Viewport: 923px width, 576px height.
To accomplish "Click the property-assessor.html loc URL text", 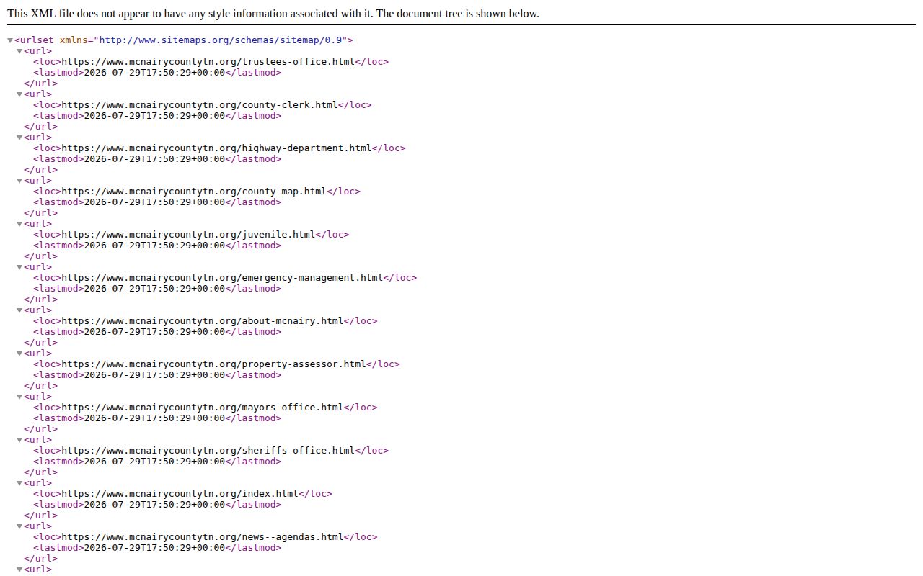I will 214,364.
